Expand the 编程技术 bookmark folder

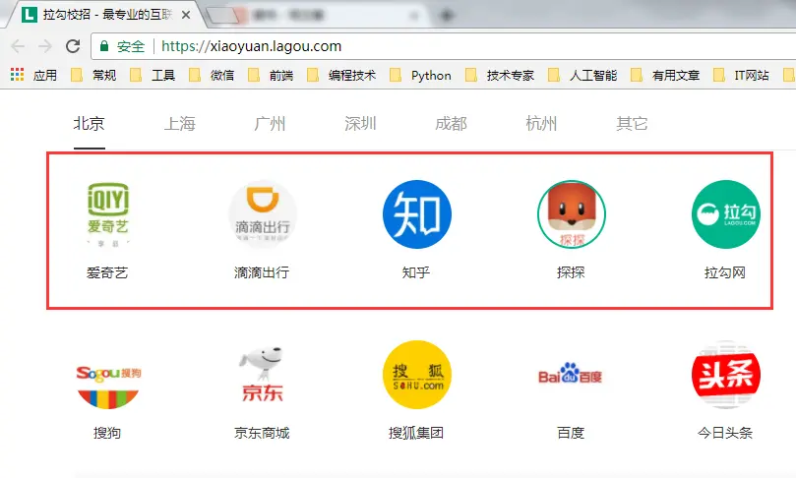pyautogui.click(x=341, y=75)
